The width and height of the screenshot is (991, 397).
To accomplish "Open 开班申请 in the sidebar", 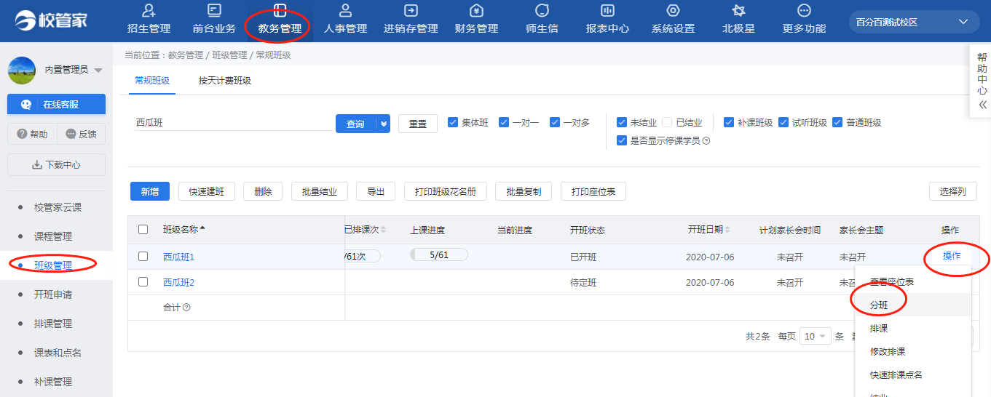I will (x=53, y=294).
